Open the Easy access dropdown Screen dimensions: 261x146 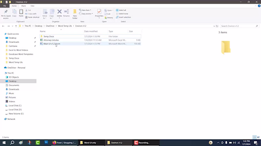point(86,14)
